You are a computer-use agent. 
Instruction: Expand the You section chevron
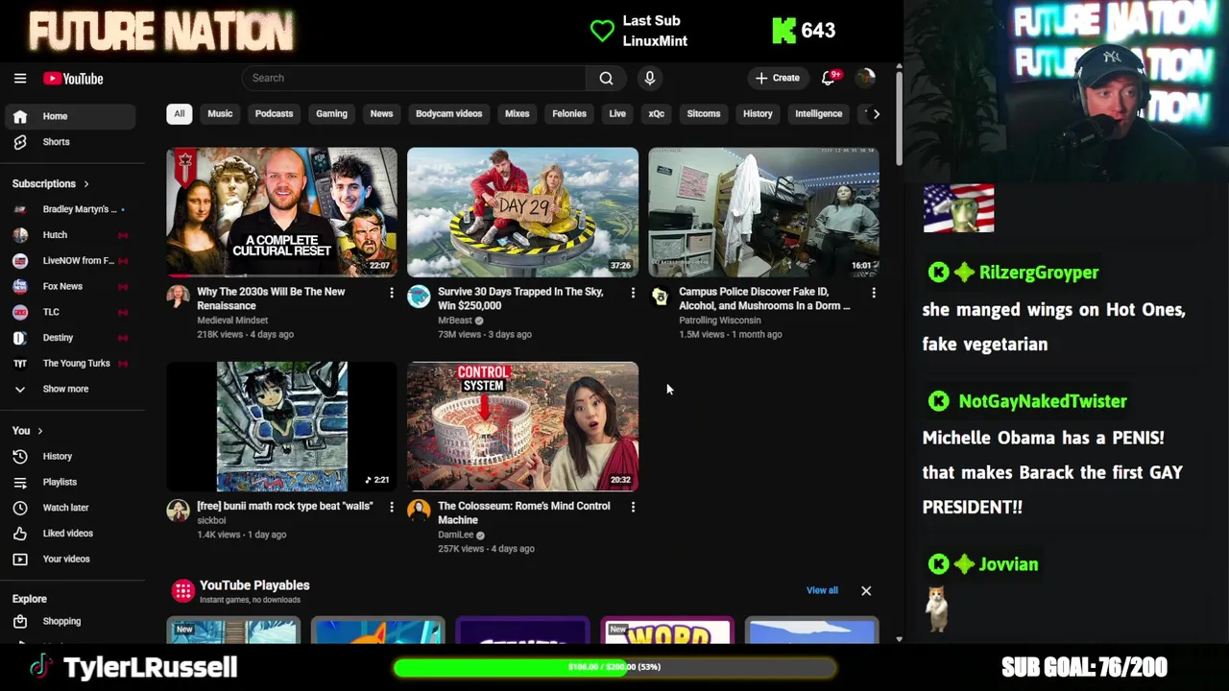coord(39,431)
